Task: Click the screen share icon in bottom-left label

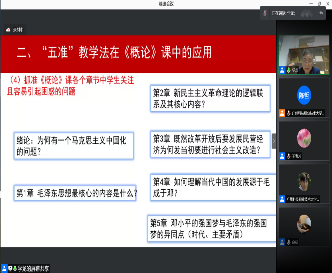Action: [x=10, y=269]
